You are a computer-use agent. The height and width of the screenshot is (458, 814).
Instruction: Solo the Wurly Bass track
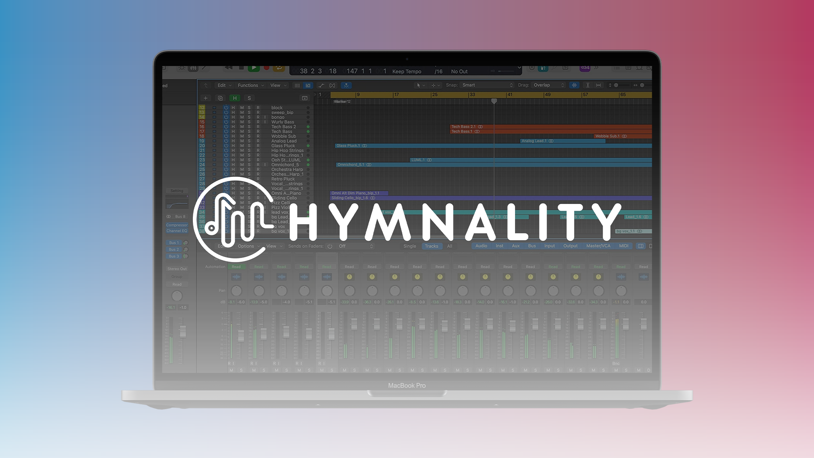[x=249, y=122]
